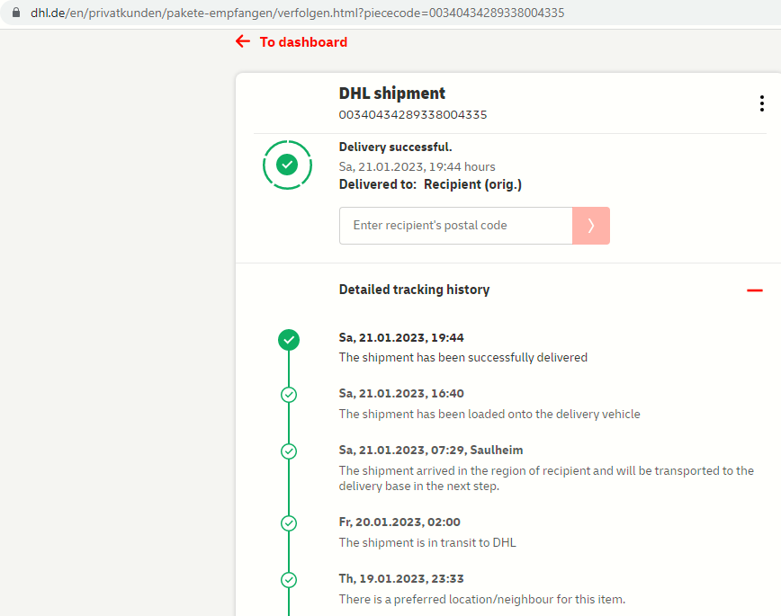Collapse tracking history with the red minus
This screenshot has height=616, width=781.
pos(754,290)
